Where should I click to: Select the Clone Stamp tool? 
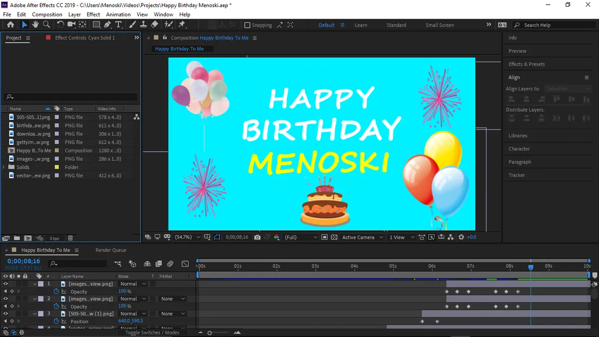(143, 25)
